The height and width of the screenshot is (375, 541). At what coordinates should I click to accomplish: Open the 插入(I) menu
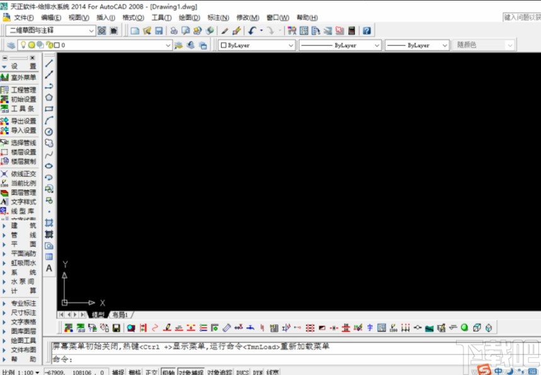coord(106,18)
